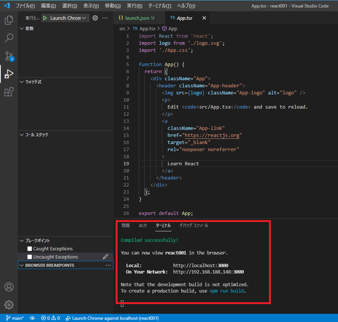Edit Uncaught Exceptions condition pencil icon
The image size is (338, 322).
pyautogui.click(x=106, y=257)
